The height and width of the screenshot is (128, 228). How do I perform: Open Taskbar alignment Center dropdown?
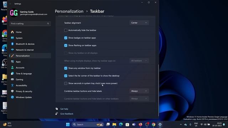pos(139,23)
